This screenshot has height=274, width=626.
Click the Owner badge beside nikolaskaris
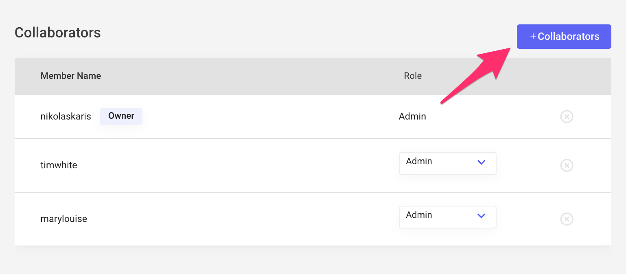click(121, 116)
